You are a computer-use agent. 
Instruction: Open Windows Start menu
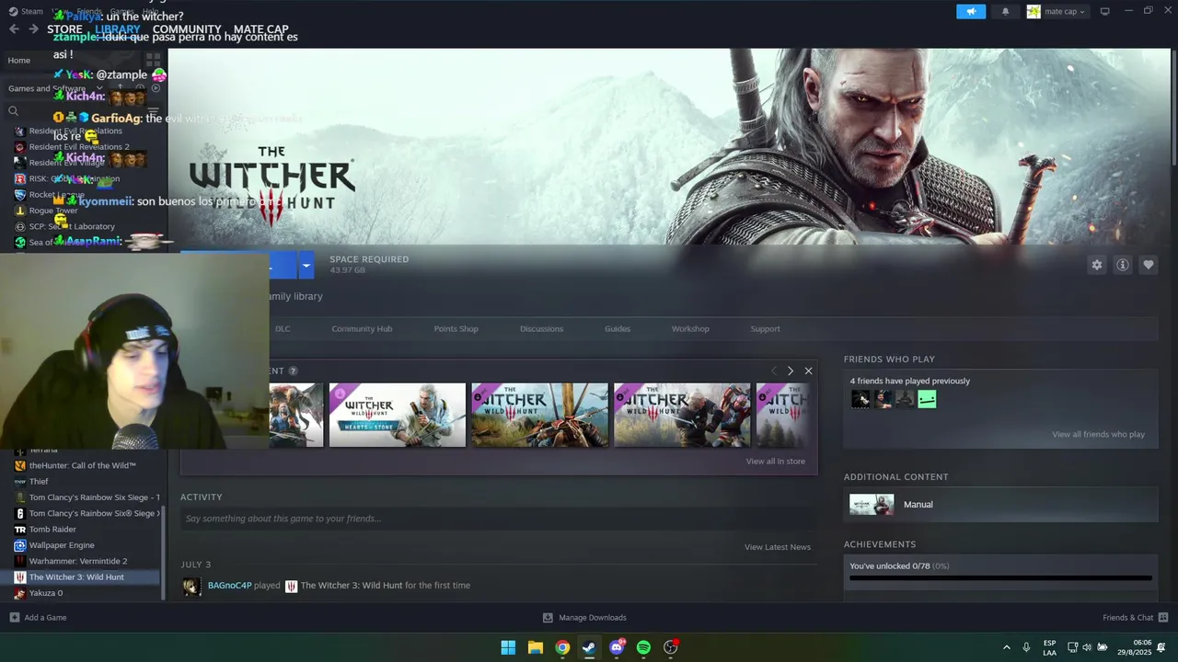508,647
